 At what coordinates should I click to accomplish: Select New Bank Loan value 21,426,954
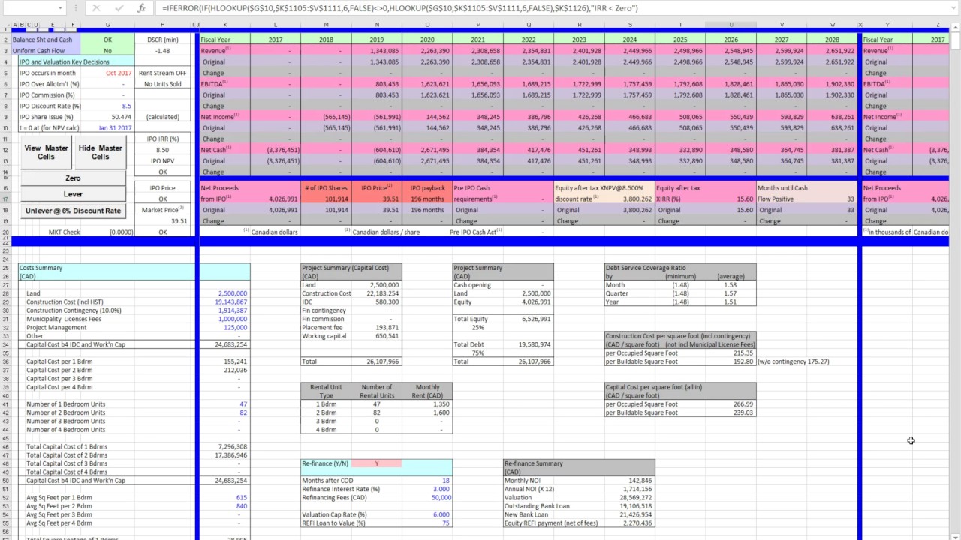(x=630, y=514)
